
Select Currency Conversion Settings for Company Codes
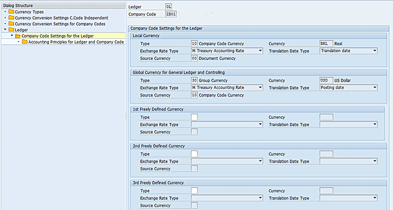(x=60, y=24)
